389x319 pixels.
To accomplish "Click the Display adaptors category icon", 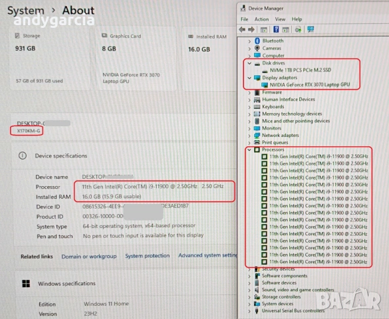I will click(x=257, y=78).
